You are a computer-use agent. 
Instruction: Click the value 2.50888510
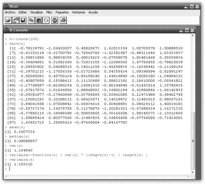[171, 48]
